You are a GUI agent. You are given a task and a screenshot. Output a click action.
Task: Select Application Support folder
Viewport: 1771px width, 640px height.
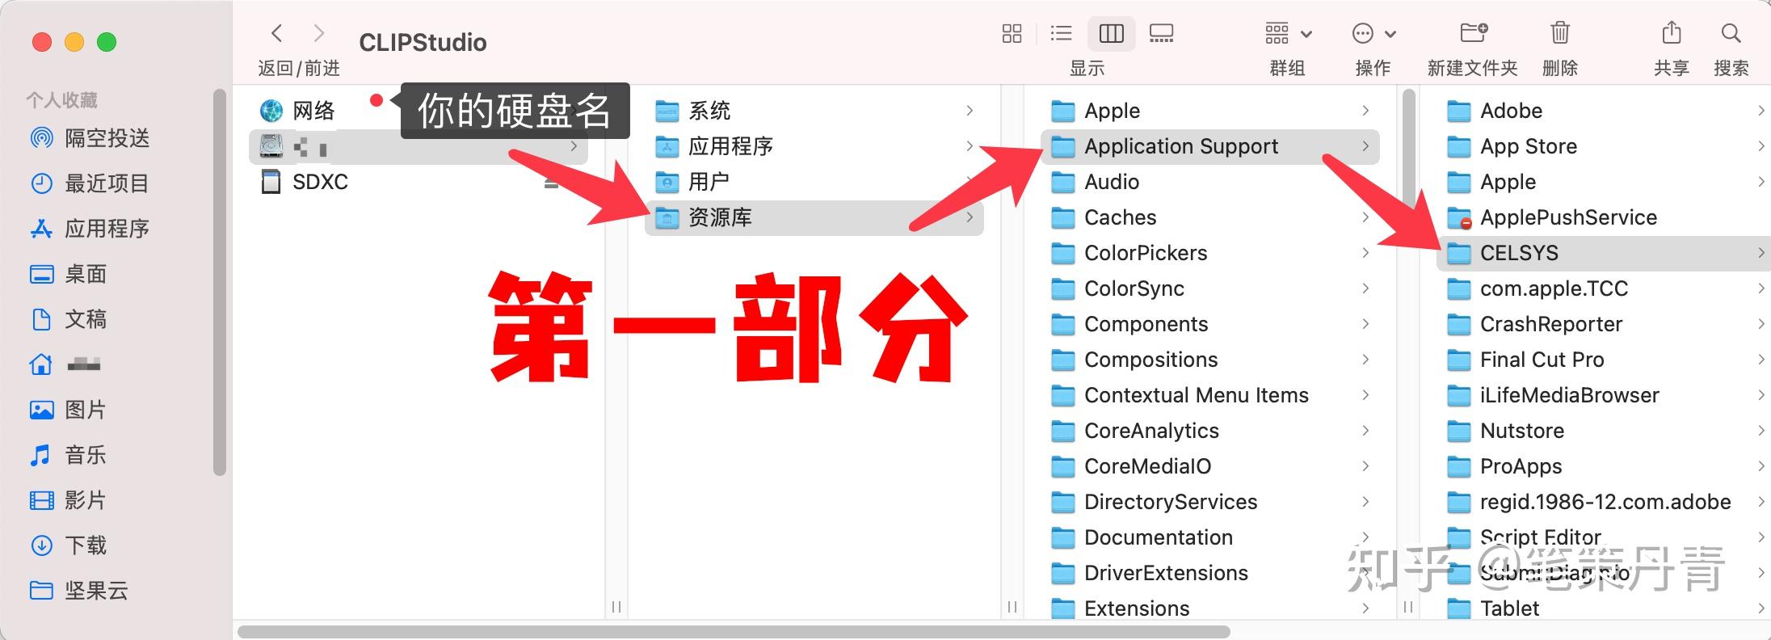coord(1210,146)
